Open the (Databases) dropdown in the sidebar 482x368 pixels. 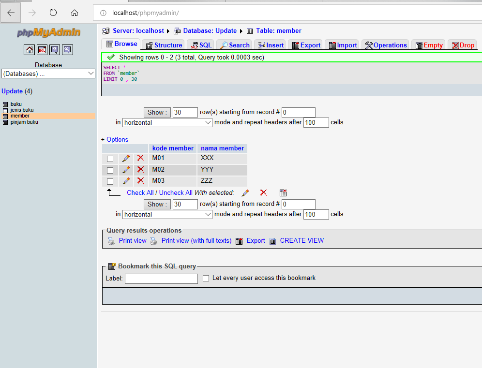click(48, 73)
